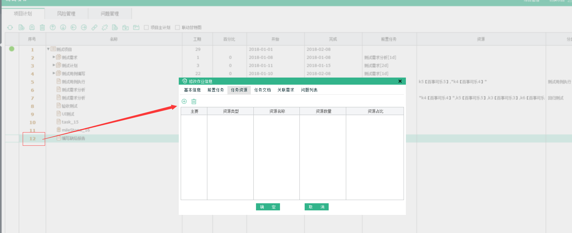Click the toolbar clipboard delete icon
The height and width of the screenshot is (233, 572).
[x=42, y=27]
